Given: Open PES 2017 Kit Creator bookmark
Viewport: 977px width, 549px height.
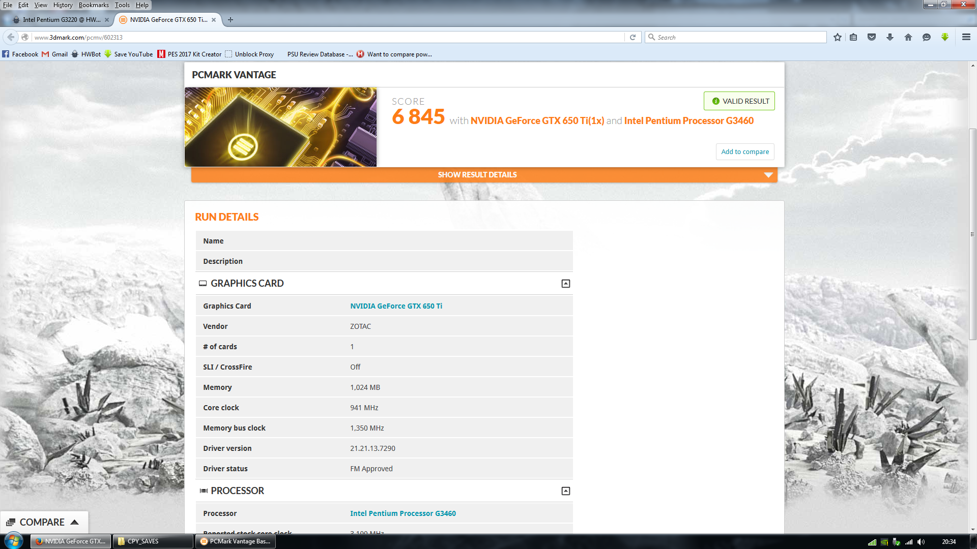Looking at the screenshot, I should coord(189,54).
